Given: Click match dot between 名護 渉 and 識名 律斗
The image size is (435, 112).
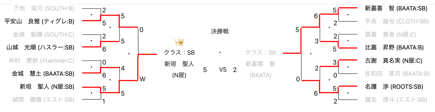Looking at the screenshot, I should click(x=348, y=93).
